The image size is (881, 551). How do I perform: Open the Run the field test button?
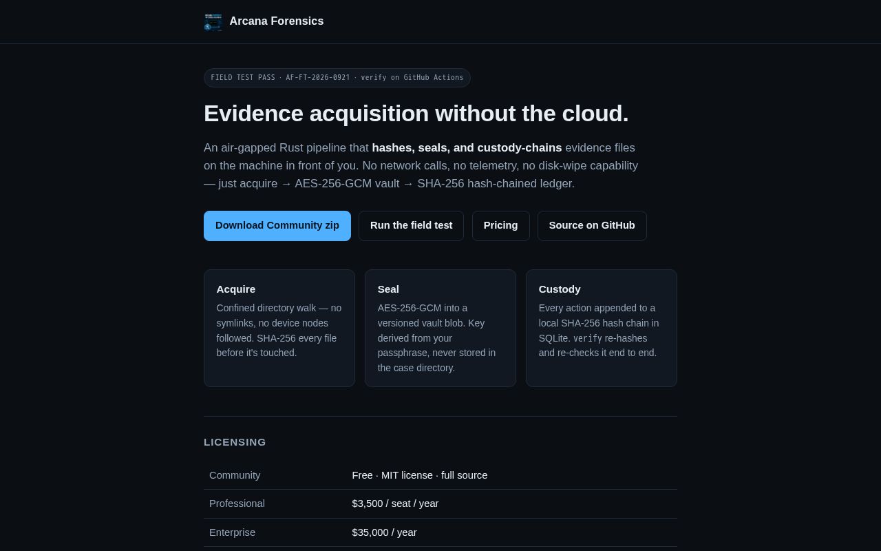[412, 226]
